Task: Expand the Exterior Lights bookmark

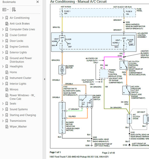Action: click(x=3, y=52)
